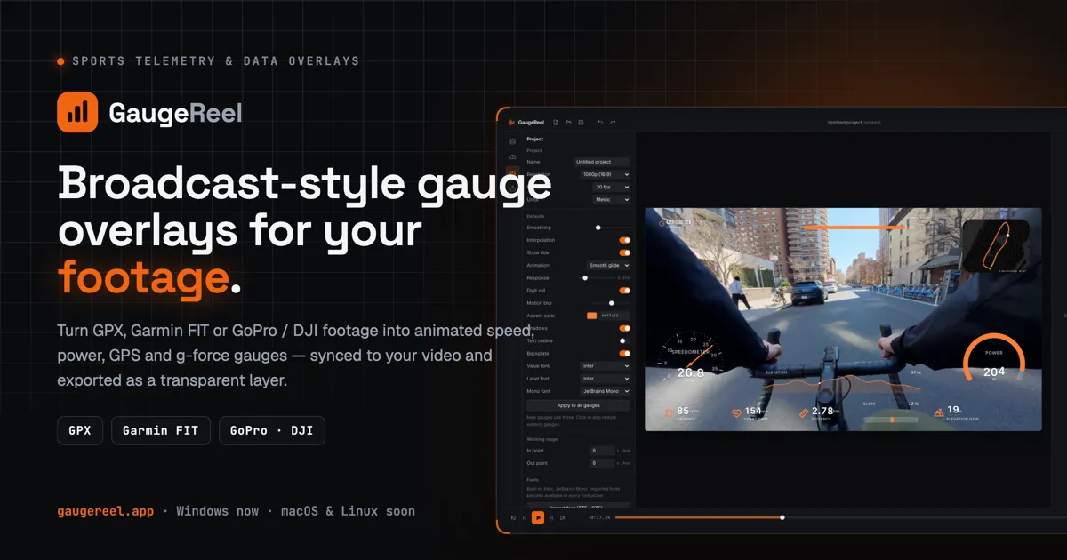This screenshot has width=1067, height=560.
Task: Skip to end of timeline
Action: 562,517
